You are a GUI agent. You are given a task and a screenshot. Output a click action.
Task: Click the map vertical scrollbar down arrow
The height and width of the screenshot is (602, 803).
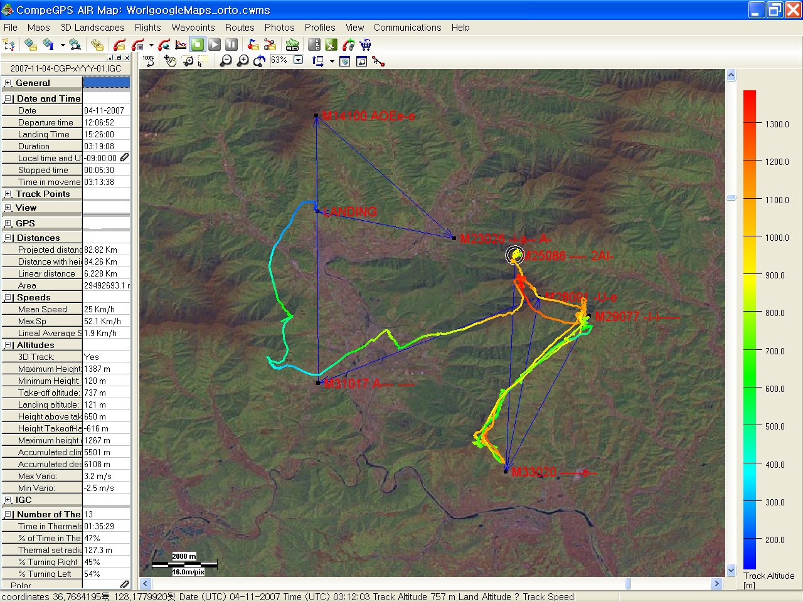(x=731, y=570)
